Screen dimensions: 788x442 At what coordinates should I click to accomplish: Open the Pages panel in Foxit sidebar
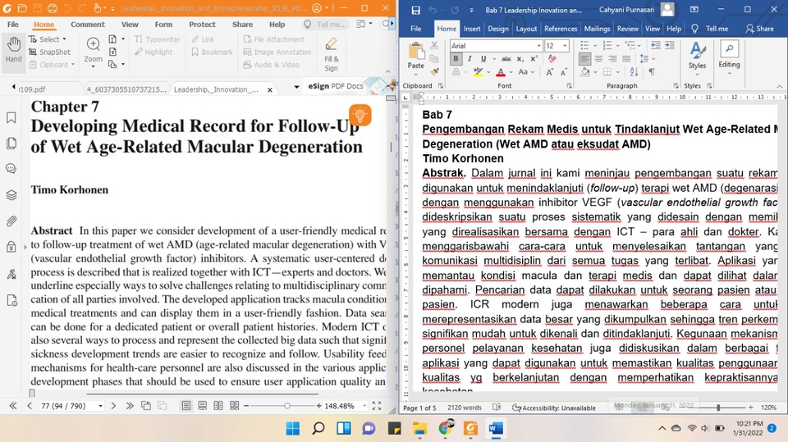[x=11, y=144]
